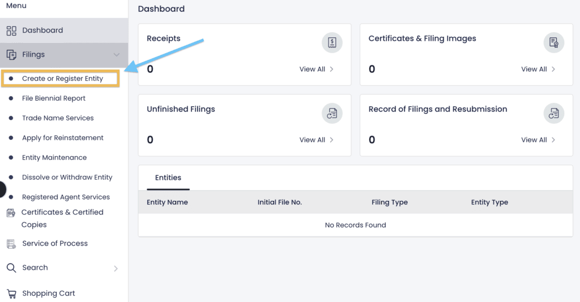Open the Shopping Cart menu item

(49, 293)
